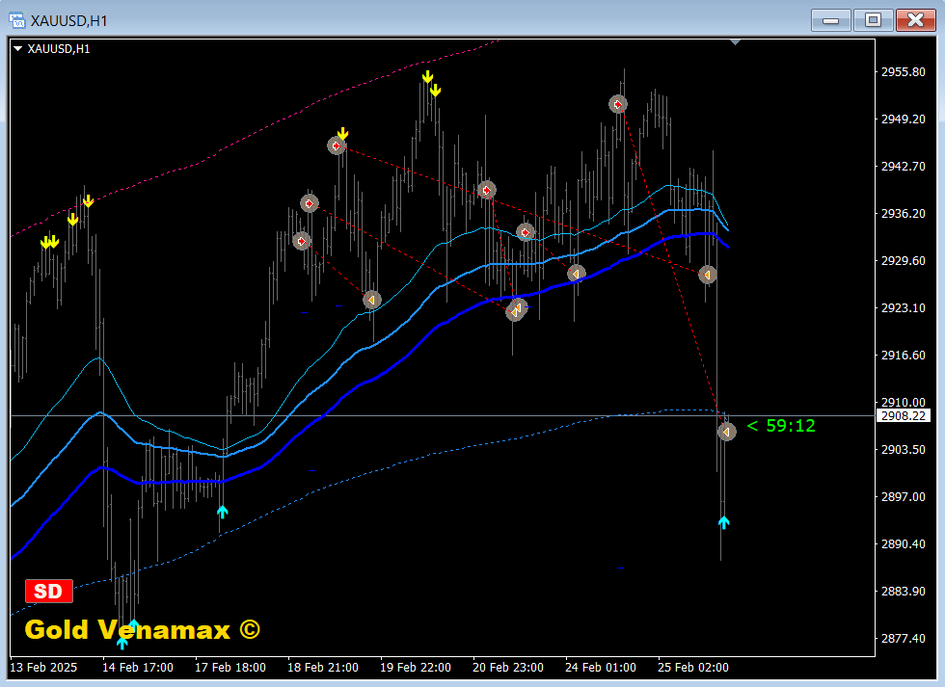The image size is (945, 687).
Task: Click the 17 Feb 18:00 time axis label
Action: coord(230,667)
